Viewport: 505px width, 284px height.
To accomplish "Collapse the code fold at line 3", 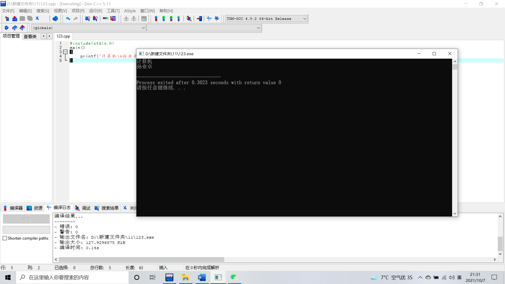I will 65,52.
